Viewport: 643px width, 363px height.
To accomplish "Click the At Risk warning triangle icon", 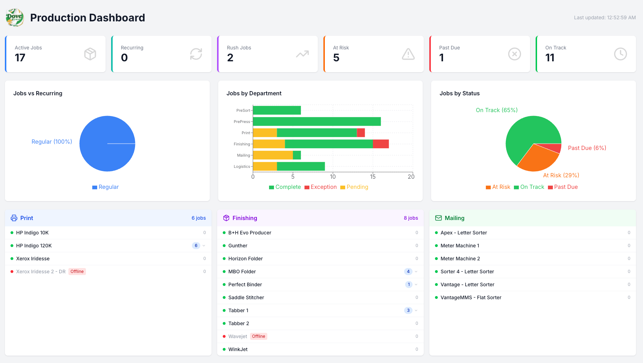I will [x=408, y=54].
